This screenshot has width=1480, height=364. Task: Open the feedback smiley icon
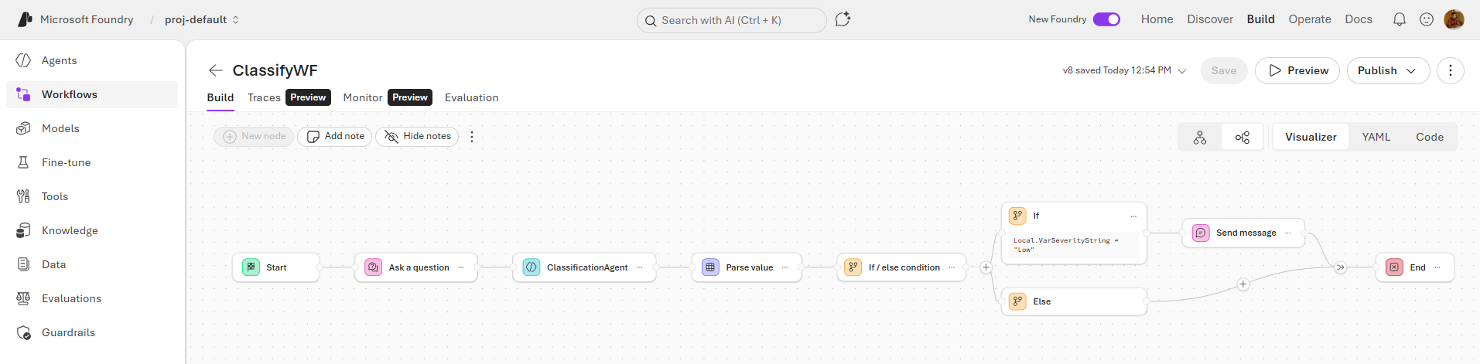(x=1426, y=19)
